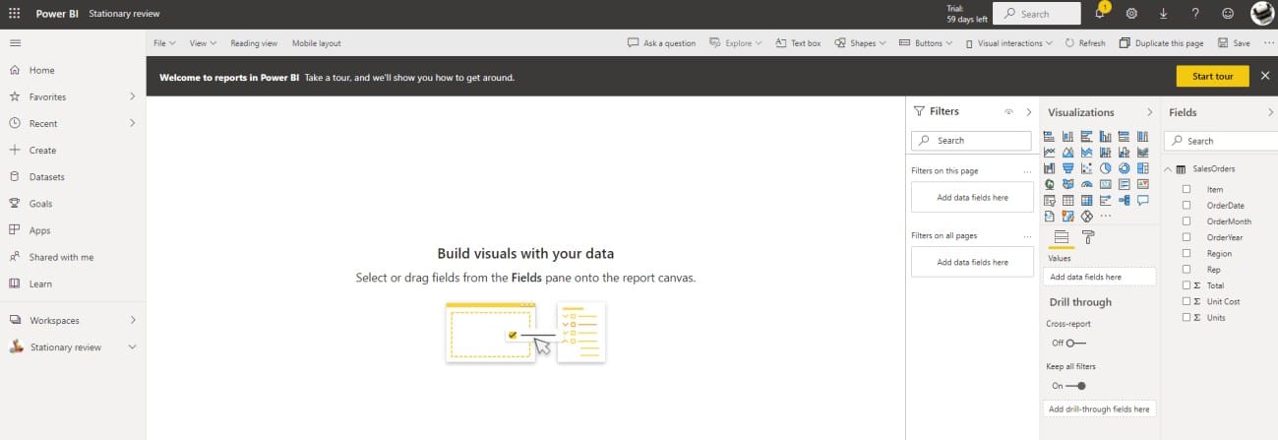
Task: Select the Donut chart visualization
Action: click(x=1124, y=168)
